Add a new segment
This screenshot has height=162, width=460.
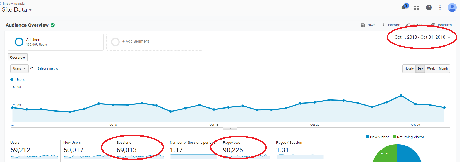(154, 42)
